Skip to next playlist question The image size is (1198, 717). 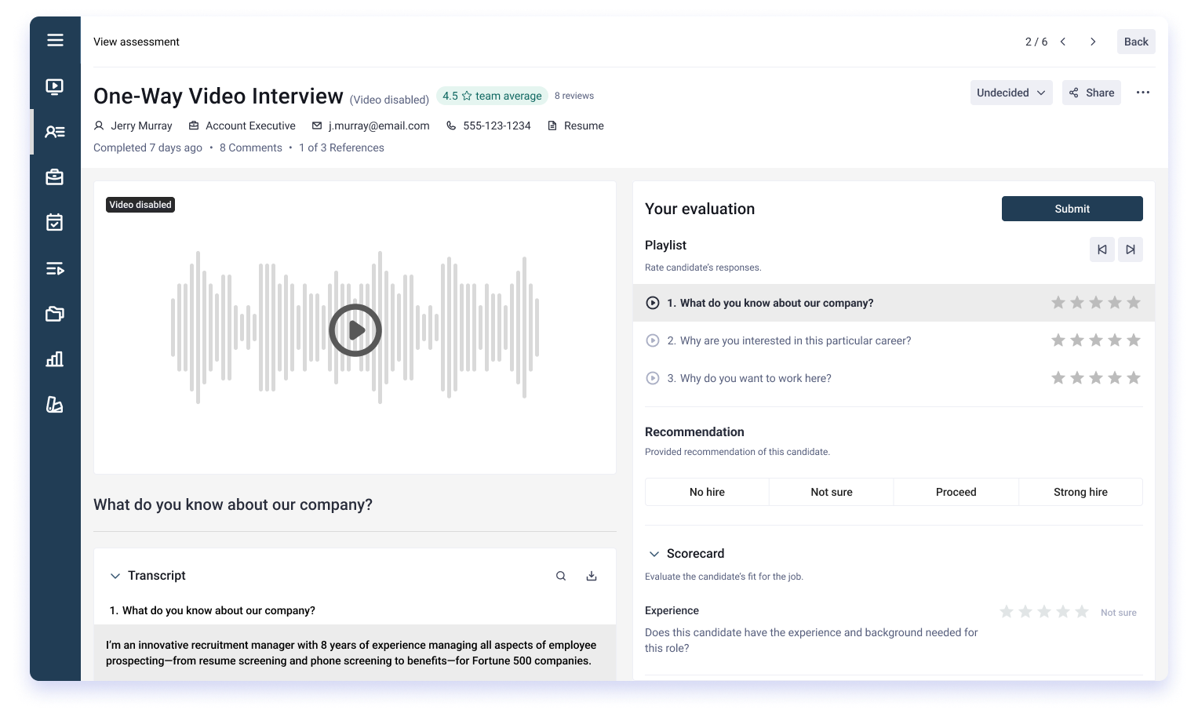tap(1131, 249)
